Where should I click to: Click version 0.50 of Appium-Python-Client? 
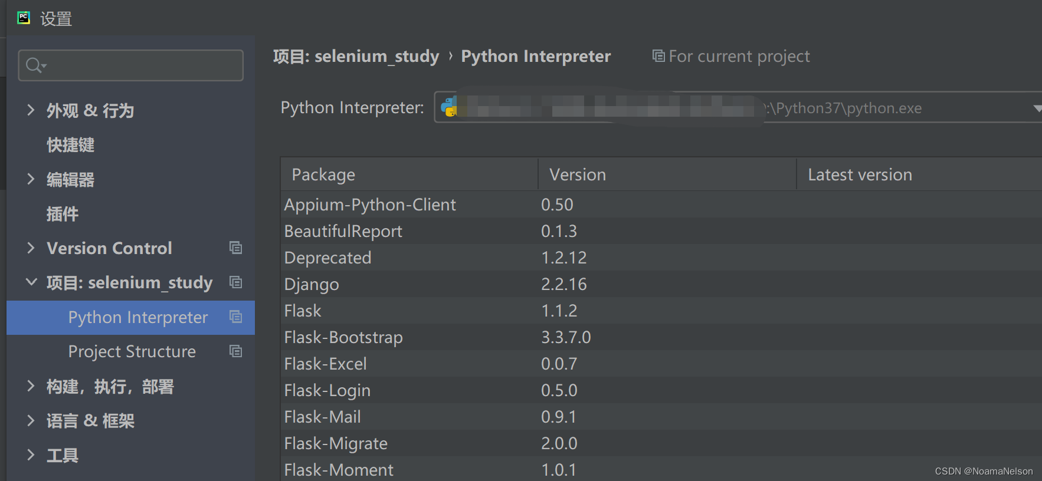click(x=557, y=205)
